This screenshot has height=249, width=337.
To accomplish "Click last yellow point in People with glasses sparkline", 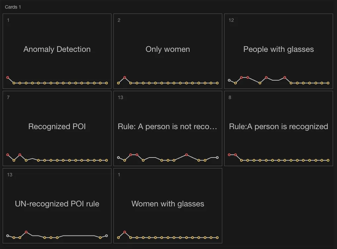I will tap(328, 83).
